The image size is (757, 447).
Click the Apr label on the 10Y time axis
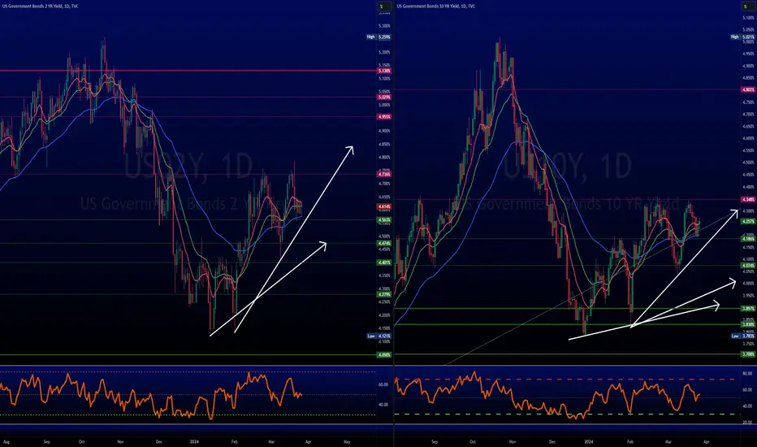point(707,441)
